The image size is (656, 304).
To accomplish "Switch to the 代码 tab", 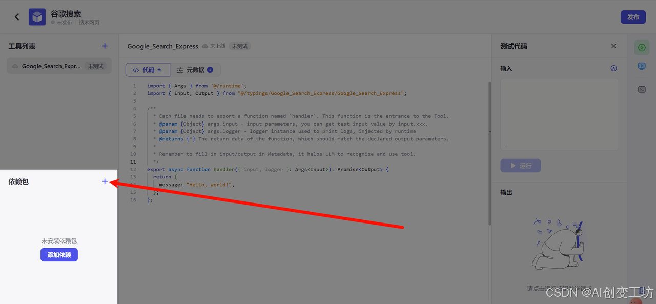I will (x=148, y=70).
